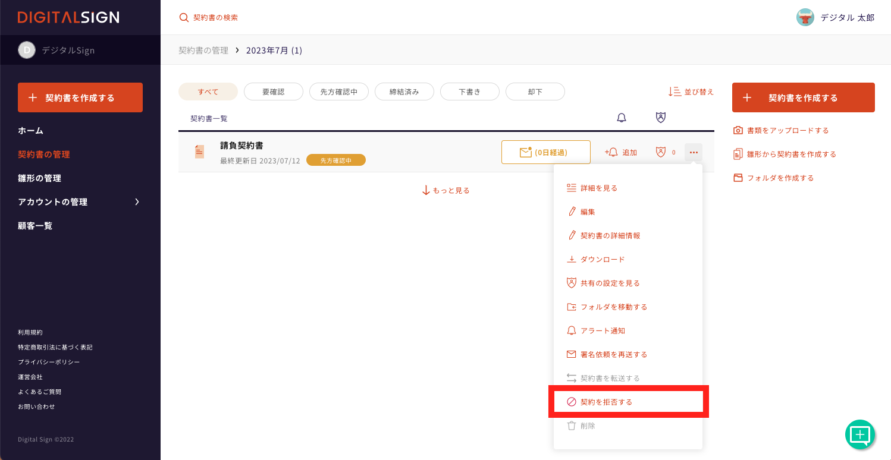Click the shield sharing icon in header

660,118
